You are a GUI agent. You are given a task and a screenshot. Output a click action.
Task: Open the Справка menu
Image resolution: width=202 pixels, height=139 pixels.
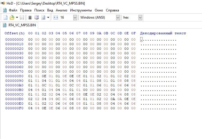click(112, 10)
